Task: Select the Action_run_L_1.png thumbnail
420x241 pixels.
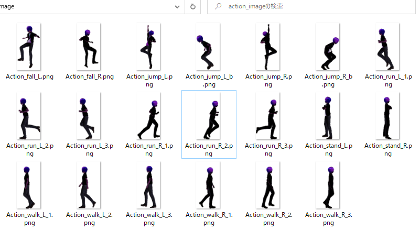Action: coord(387,47)
